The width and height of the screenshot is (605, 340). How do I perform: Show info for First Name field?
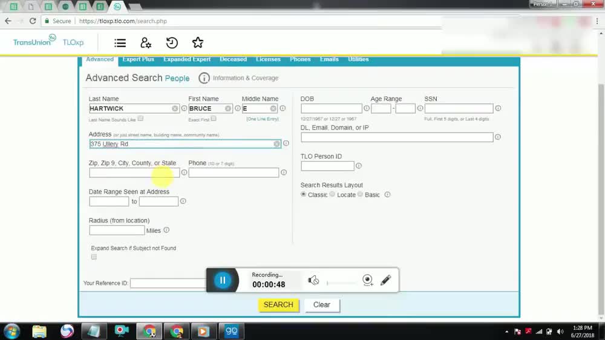(238, 108)
